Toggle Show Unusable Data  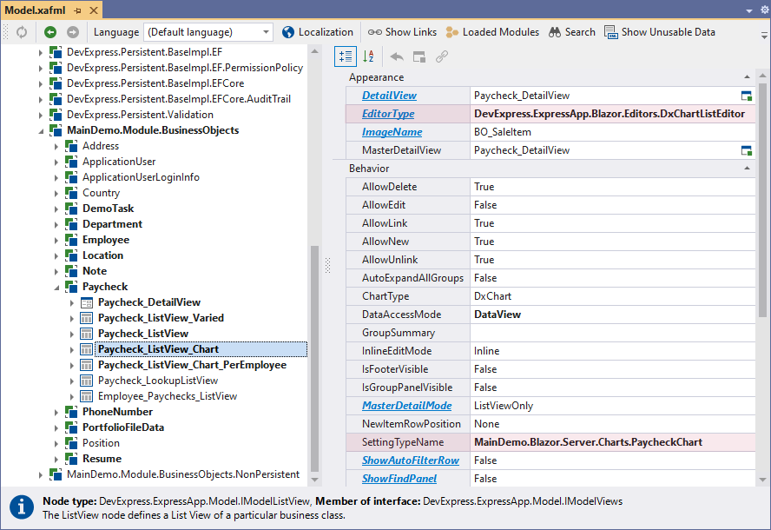pos(660,32)
